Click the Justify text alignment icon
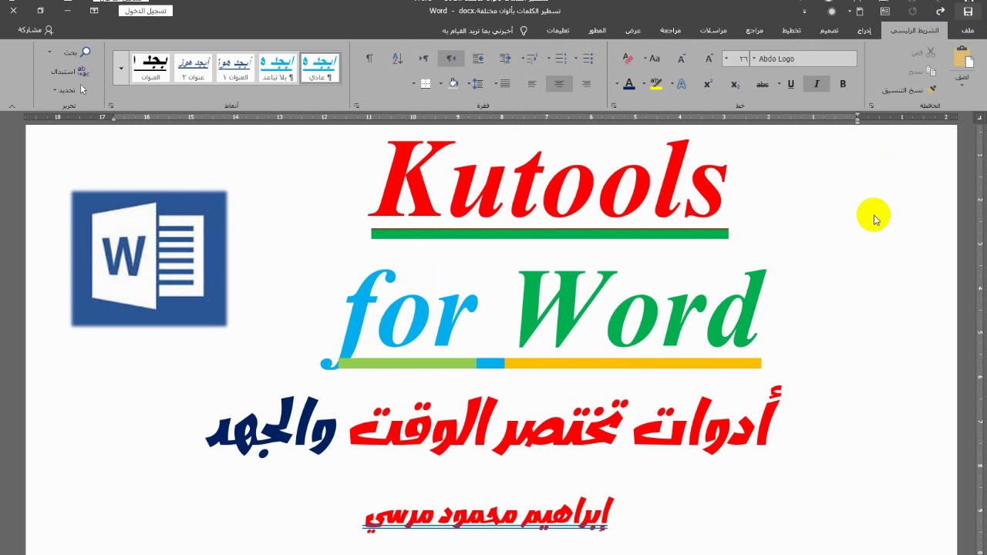The image size is (987, 555). pyautogui.click(x=505, y=84)
